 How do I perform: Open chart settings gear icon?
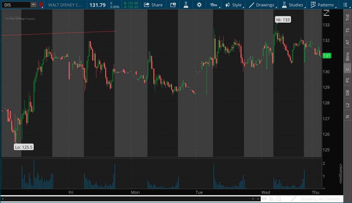tap(199, 5)
